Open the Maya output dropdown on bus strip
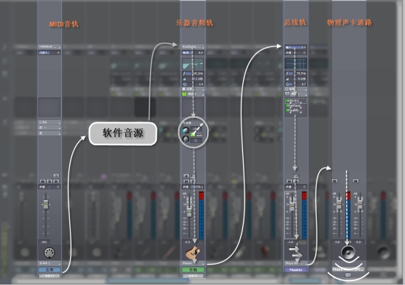This screenshot has height=285, width=405. point(296,264)
